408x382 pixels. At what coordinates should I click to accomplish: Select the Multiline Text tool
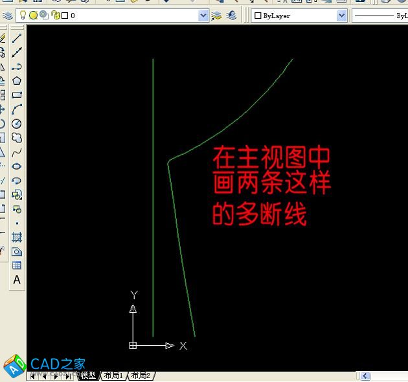17,280
